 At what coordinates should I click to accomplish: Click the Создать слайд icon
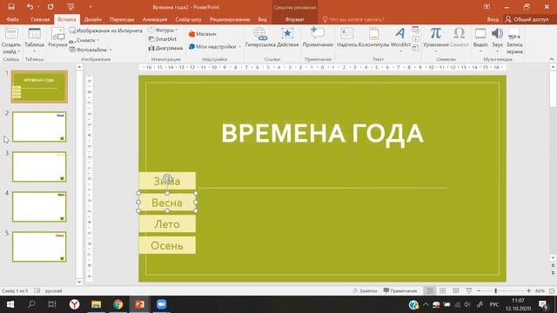coord(11,34)
